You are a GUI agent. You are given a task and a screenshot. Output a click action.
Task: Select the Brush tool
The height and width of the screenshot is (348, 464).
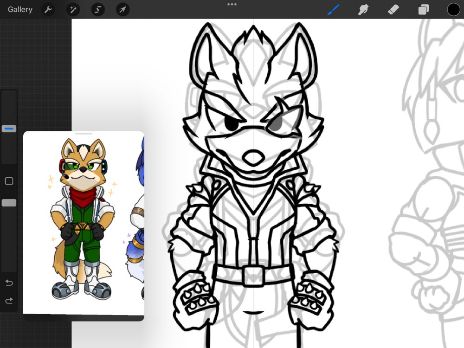click(x=334, y=9)
